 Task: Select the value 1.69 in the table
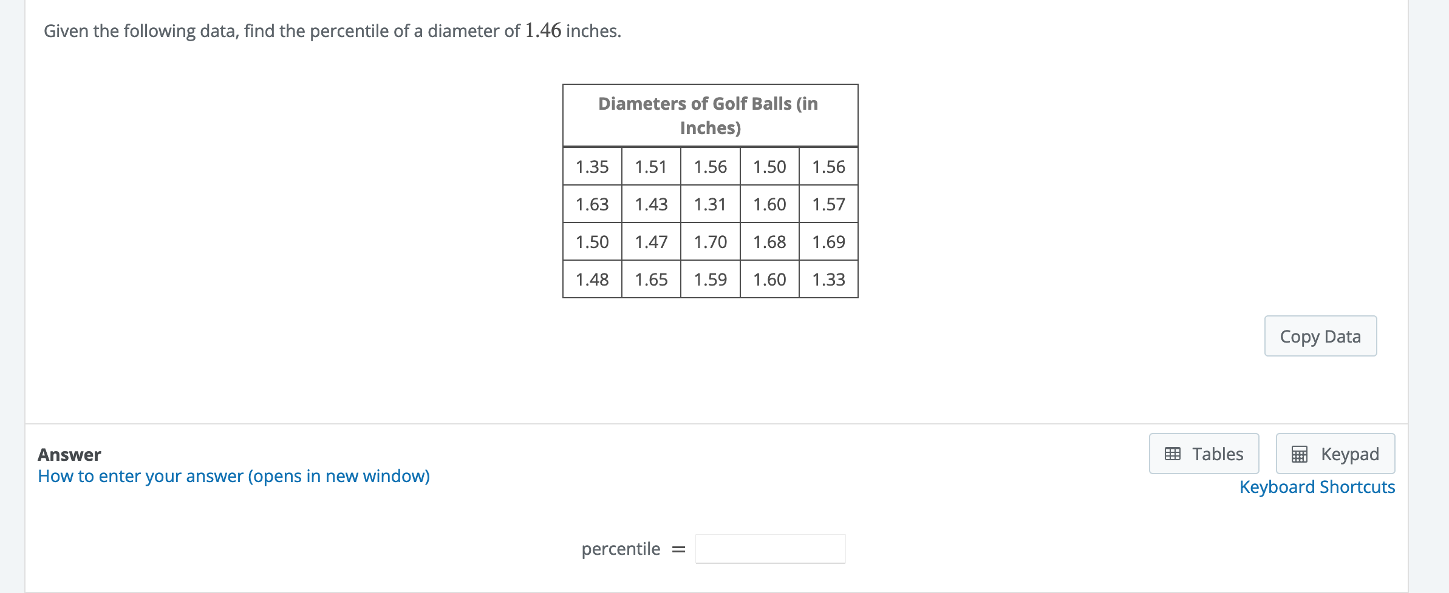(x=828, y=241)
